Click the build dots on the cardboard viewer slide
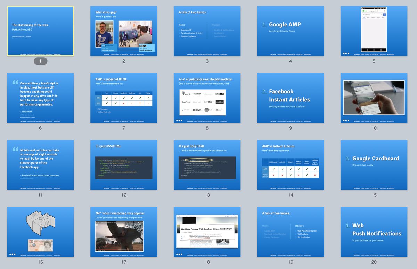 [12, 254]
